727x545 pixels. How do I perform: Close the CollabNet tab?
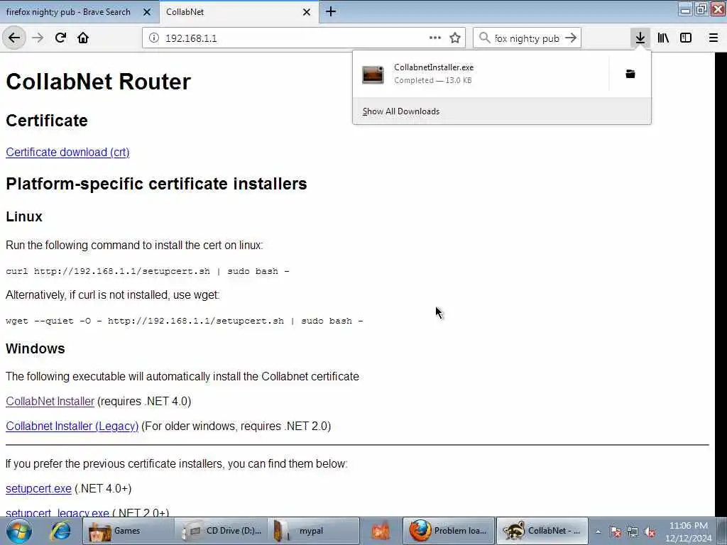coord(307,12)
